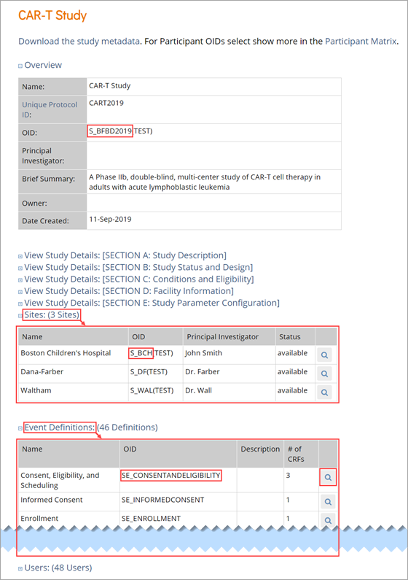Select the CAR-T Study page heading
Screen dimensions: 408x580
pyautogui.click(x=52, y=15)
